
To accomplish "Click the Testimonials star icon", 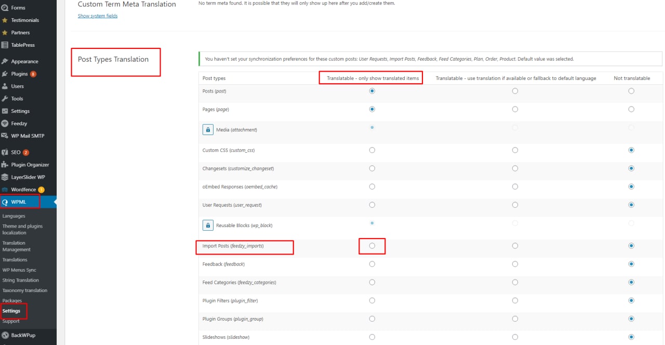I will (5, 20).
